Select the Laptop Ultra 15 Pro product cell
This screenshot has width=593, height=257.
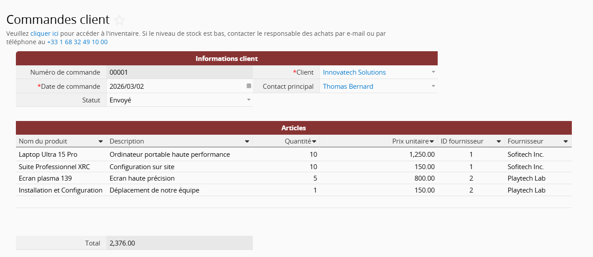tap(48, 155)
